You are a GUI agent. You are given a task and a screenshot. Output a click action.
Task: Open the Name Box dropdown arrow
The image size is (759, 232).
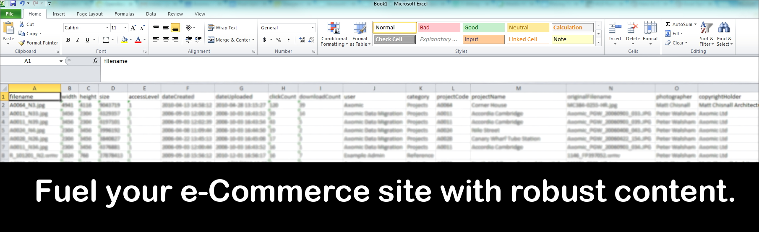pos(61,61)
